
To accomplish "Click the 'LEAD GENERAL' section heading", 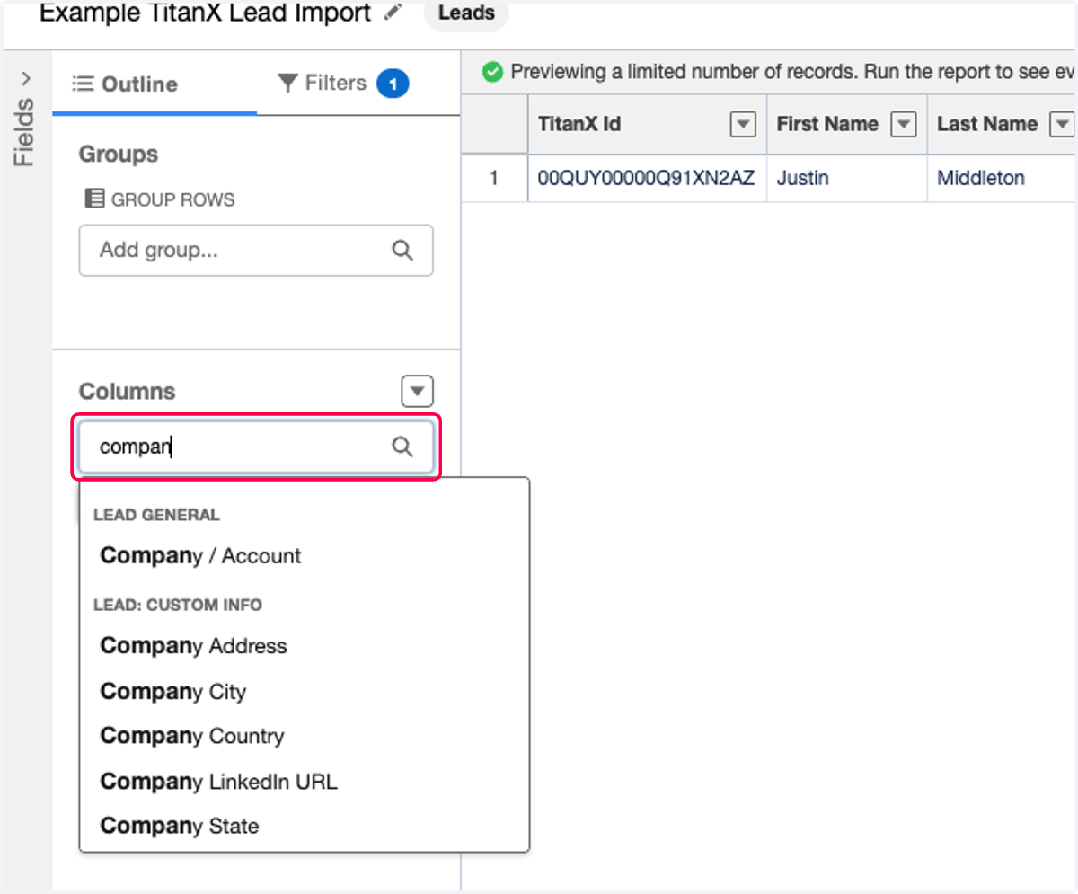I will tap(156, 515).
